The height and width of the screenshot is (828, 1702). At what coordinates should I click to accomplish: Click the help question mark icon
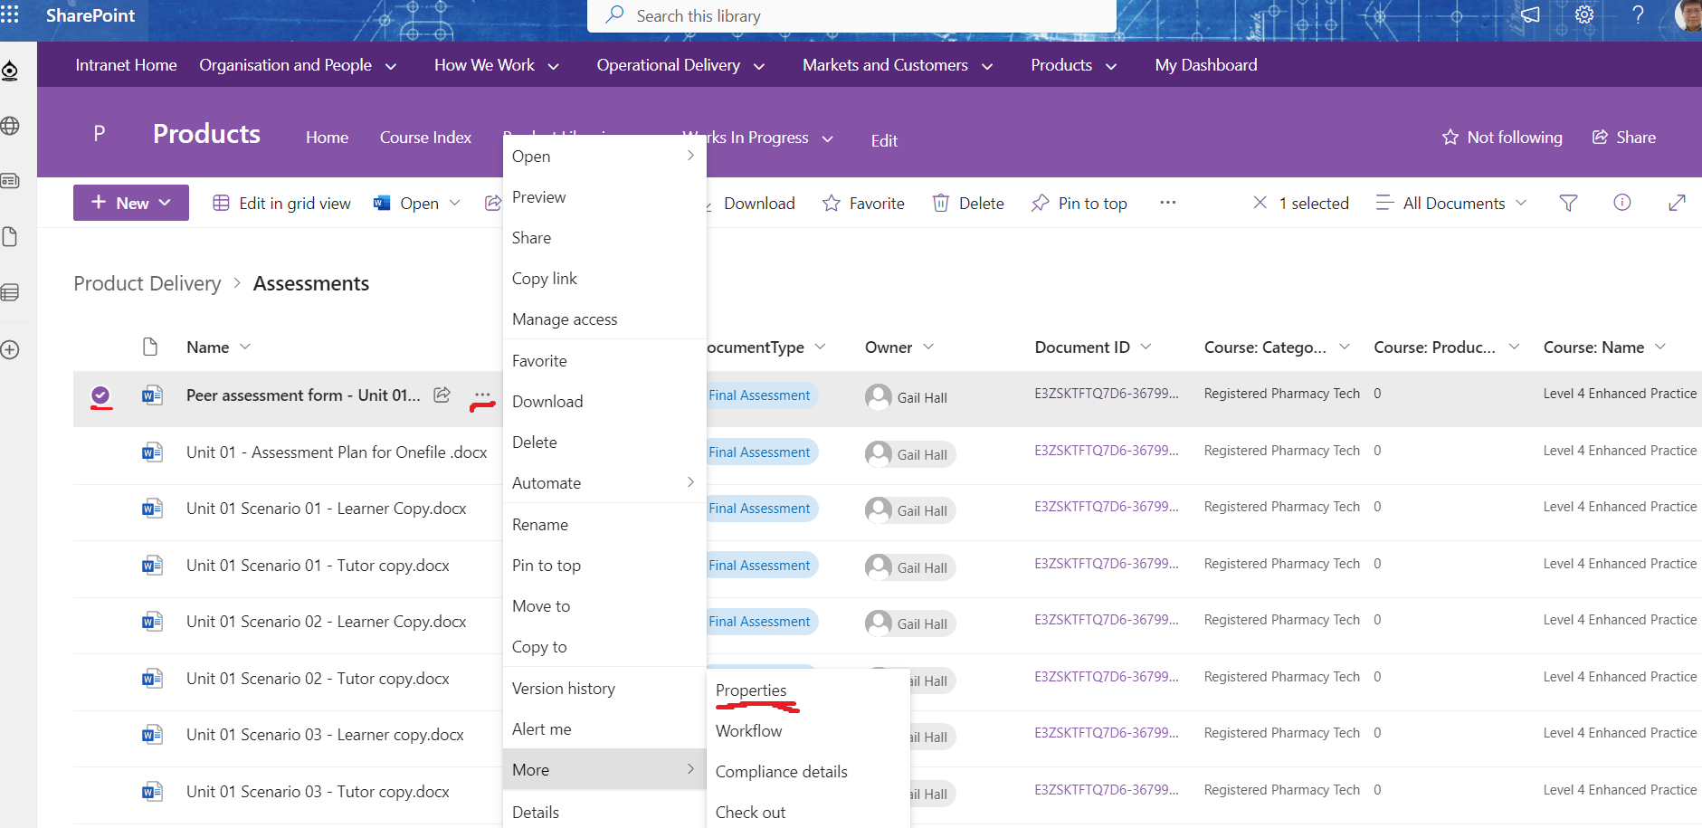1638,15
